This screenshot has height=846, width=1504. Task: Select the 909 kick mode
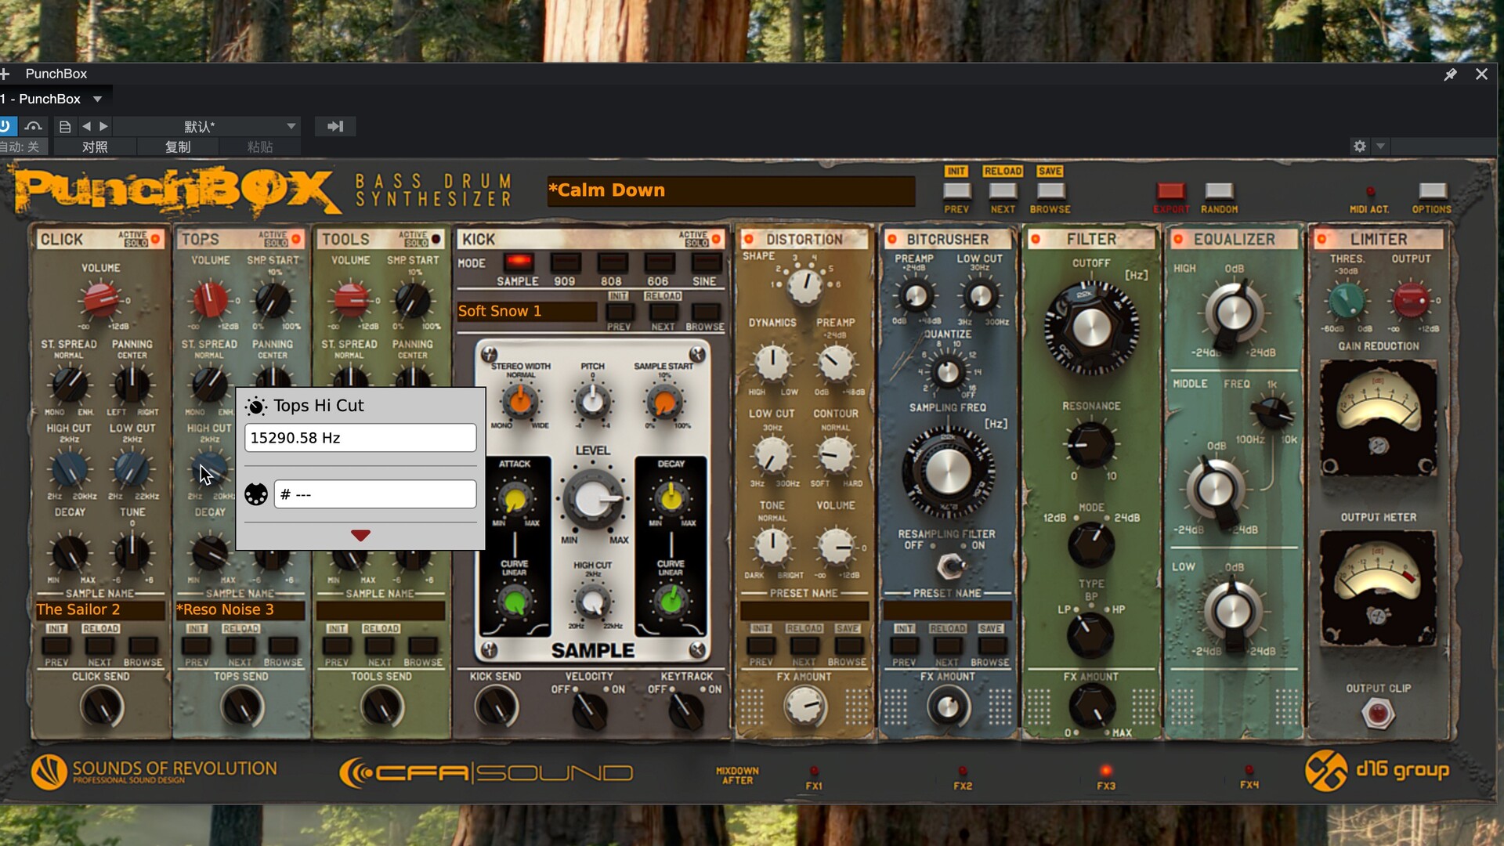click(x=565, y=262)
